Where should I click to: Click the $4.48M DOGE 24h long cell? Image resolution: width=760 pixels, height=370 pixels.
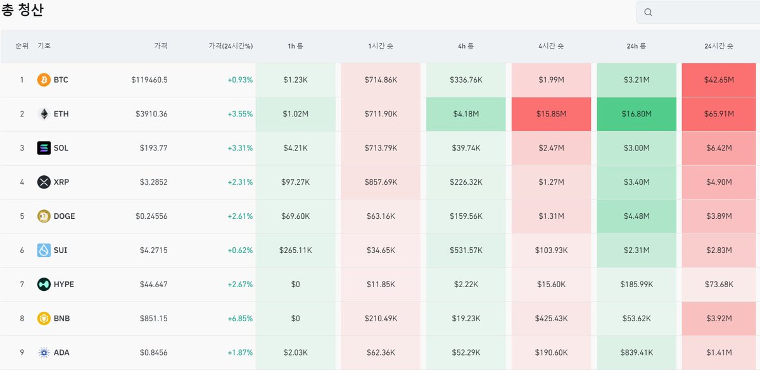(x=636, y=216)
